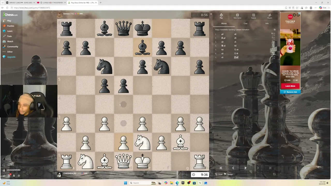
Task: Switch to the Info tab
Action: pyautogui.click(x=267, y=24)
